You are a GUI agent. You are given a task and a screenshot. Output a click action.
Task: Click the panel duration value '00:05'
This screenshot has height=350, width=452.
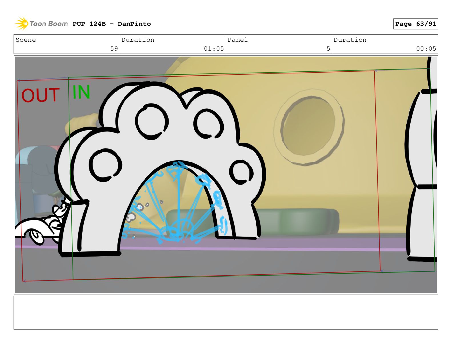pos(426,49)
